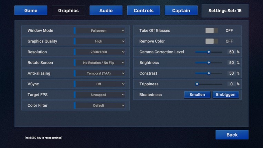Open the Window Mode dropdown
This screenshot has width=263, height=148.
pyautogui.click(x=101, y=31)
